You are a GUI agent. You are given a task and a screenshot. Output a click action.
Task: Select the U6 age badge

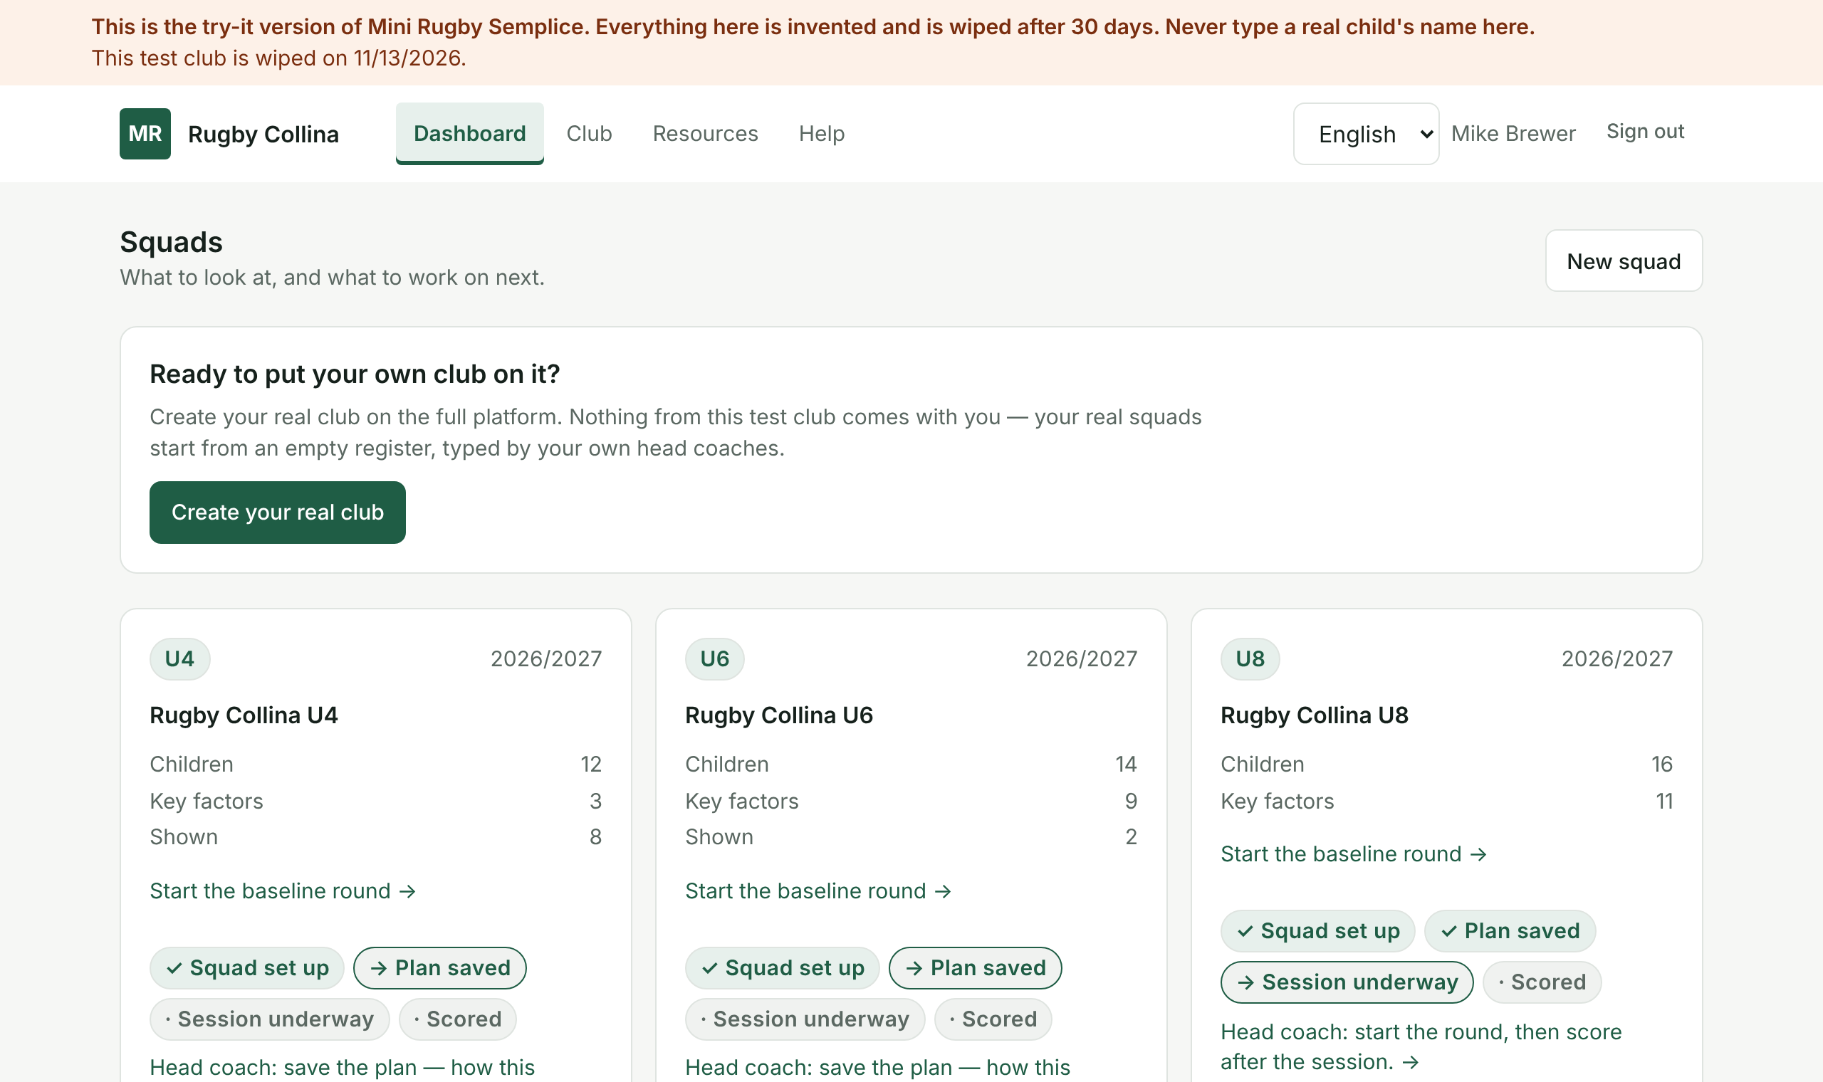coord(715,658)
